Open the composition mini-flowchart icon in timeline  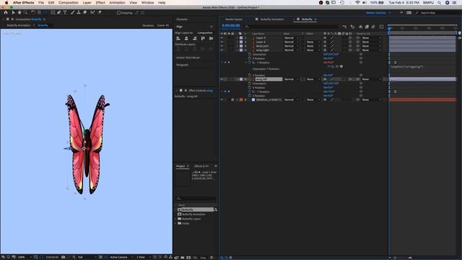pos(344,27)
